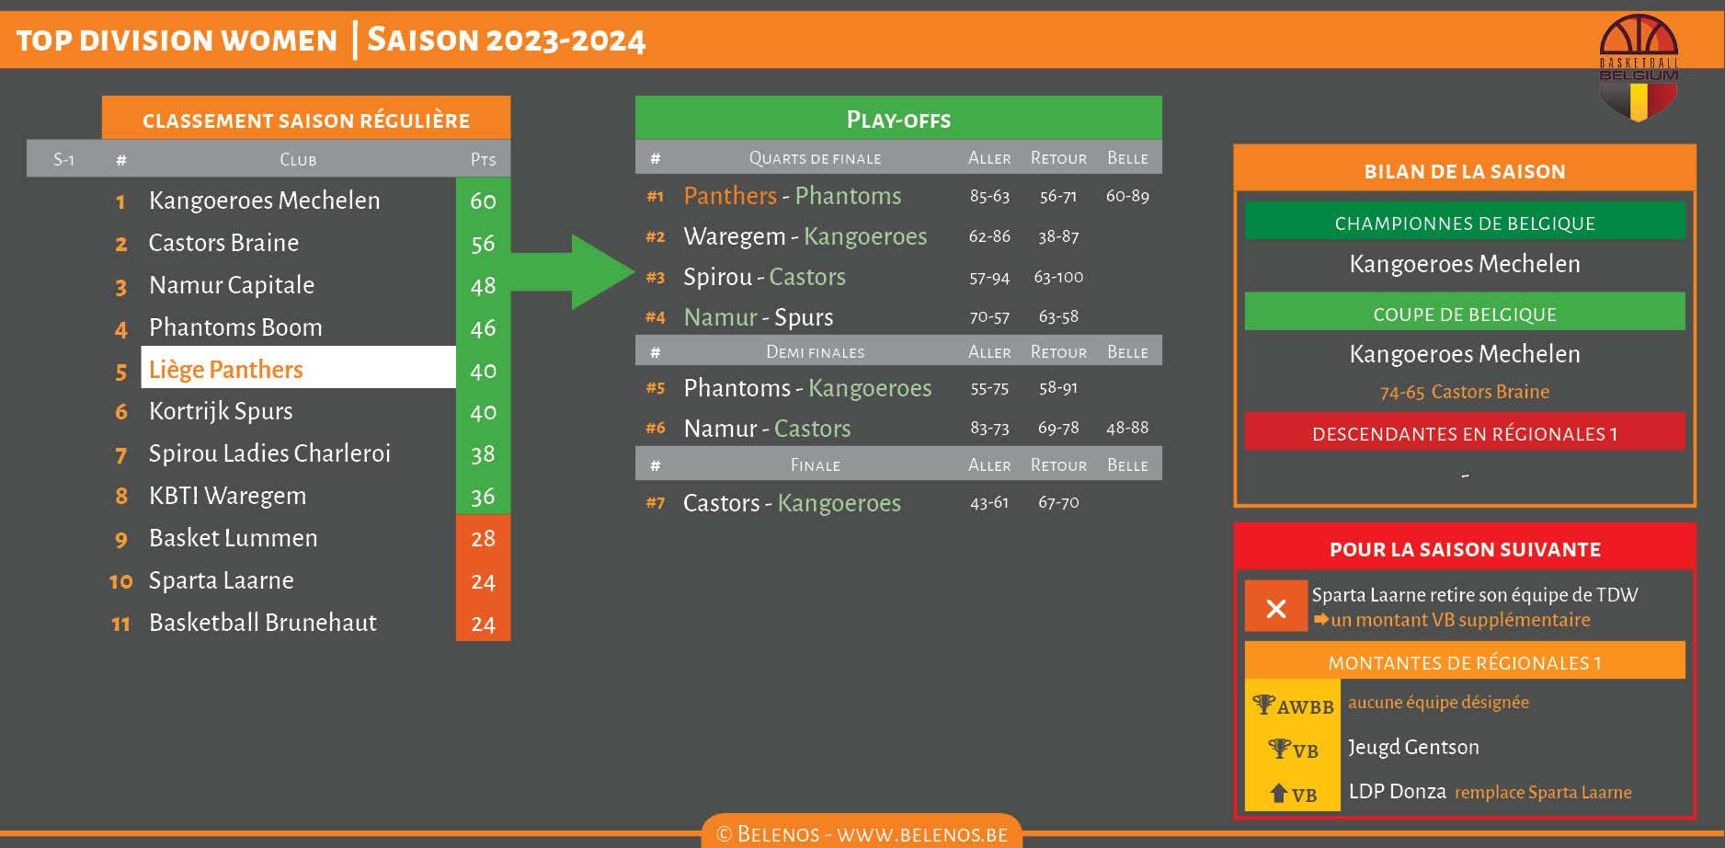1725x848 pixels.
Task: Open the www.belenos.be footer link
Action: pos(921,834)
